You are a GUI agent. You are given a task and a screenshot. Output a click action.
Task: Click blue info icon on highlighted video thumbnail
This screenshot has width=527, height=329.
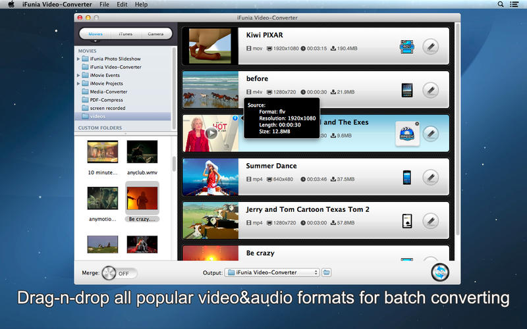click(x=235, y=119)
